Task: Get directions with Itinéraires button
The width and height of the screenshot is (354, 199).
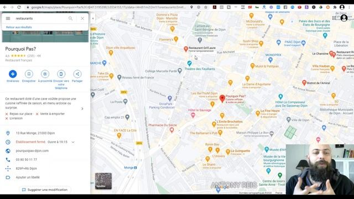Action: click(13, 74)
